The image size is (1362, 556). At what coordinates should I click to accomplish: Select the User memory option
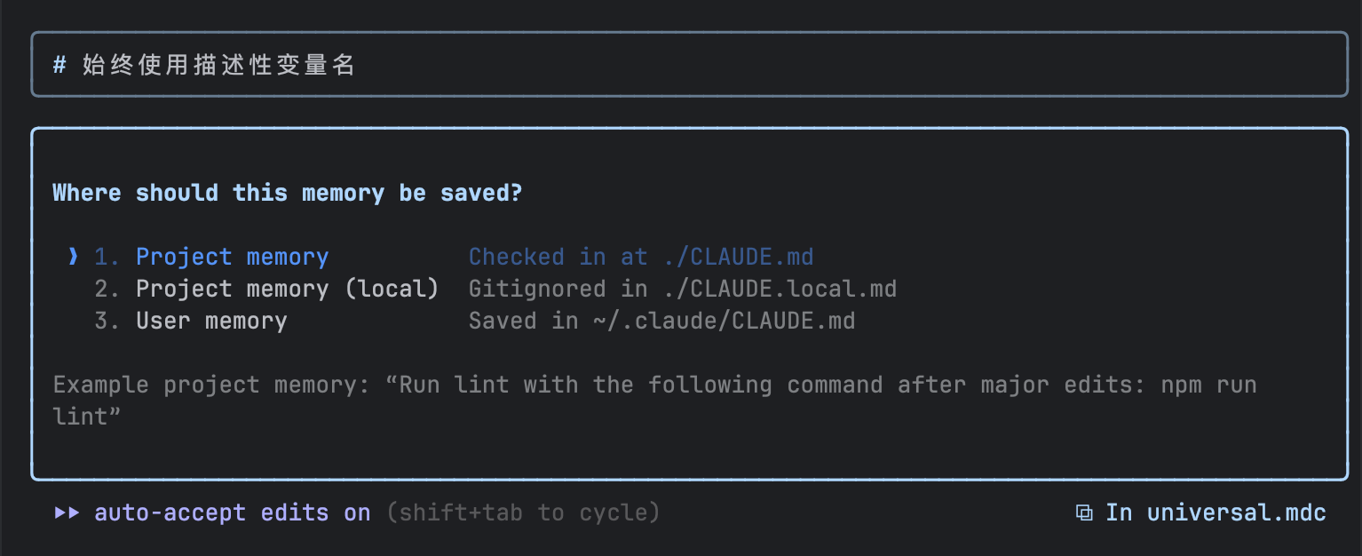(x=211, y=322)
